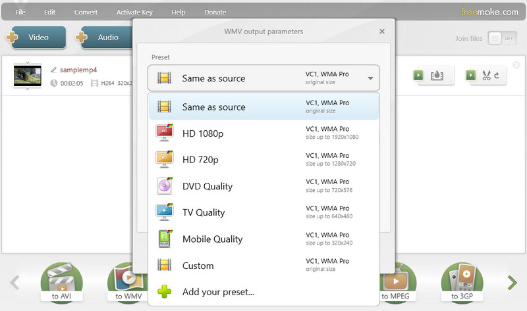Open the Donate menu
The image size is (527, 311).
pos(215,12)
